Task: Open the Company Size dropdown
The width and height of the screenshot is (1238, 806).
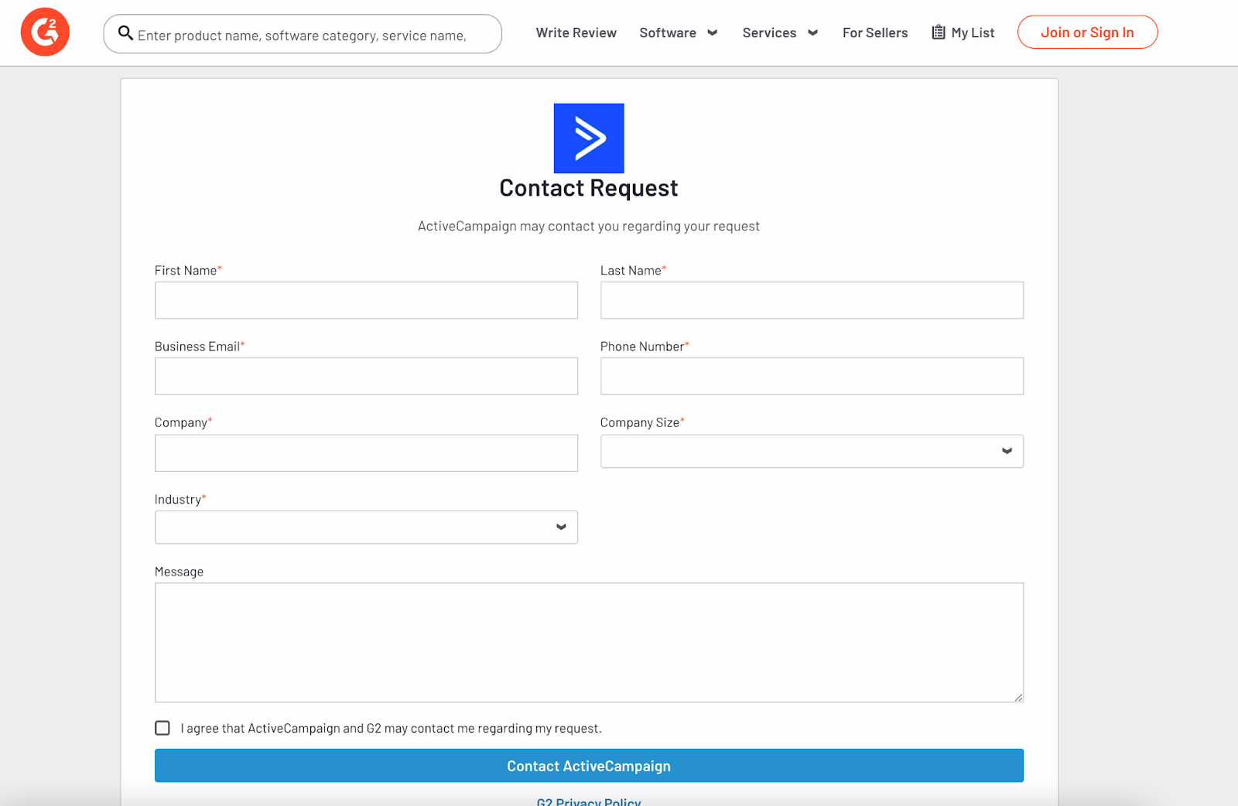Action: 812,451
